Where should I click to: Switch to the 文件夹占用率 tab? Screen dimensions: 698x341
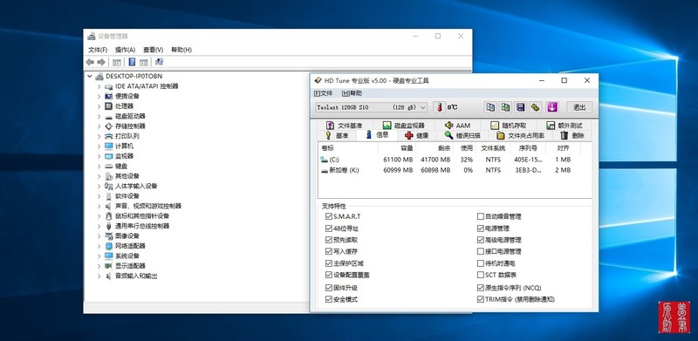(520, 136)
